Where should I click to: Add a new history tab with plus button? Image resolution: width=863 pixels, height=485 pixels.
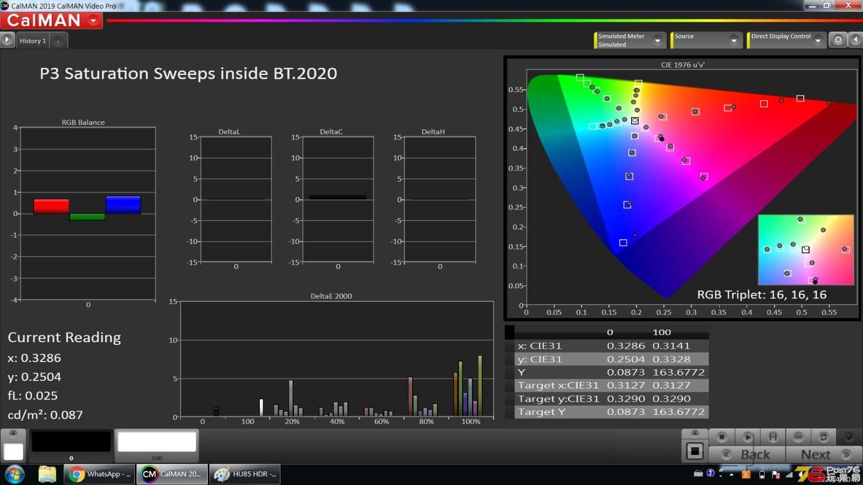(x=58, y=41)
